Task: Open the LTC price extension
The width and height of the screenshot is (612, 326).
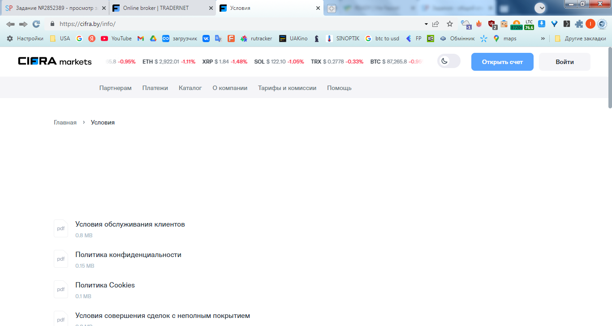Action: click(529, 24)
